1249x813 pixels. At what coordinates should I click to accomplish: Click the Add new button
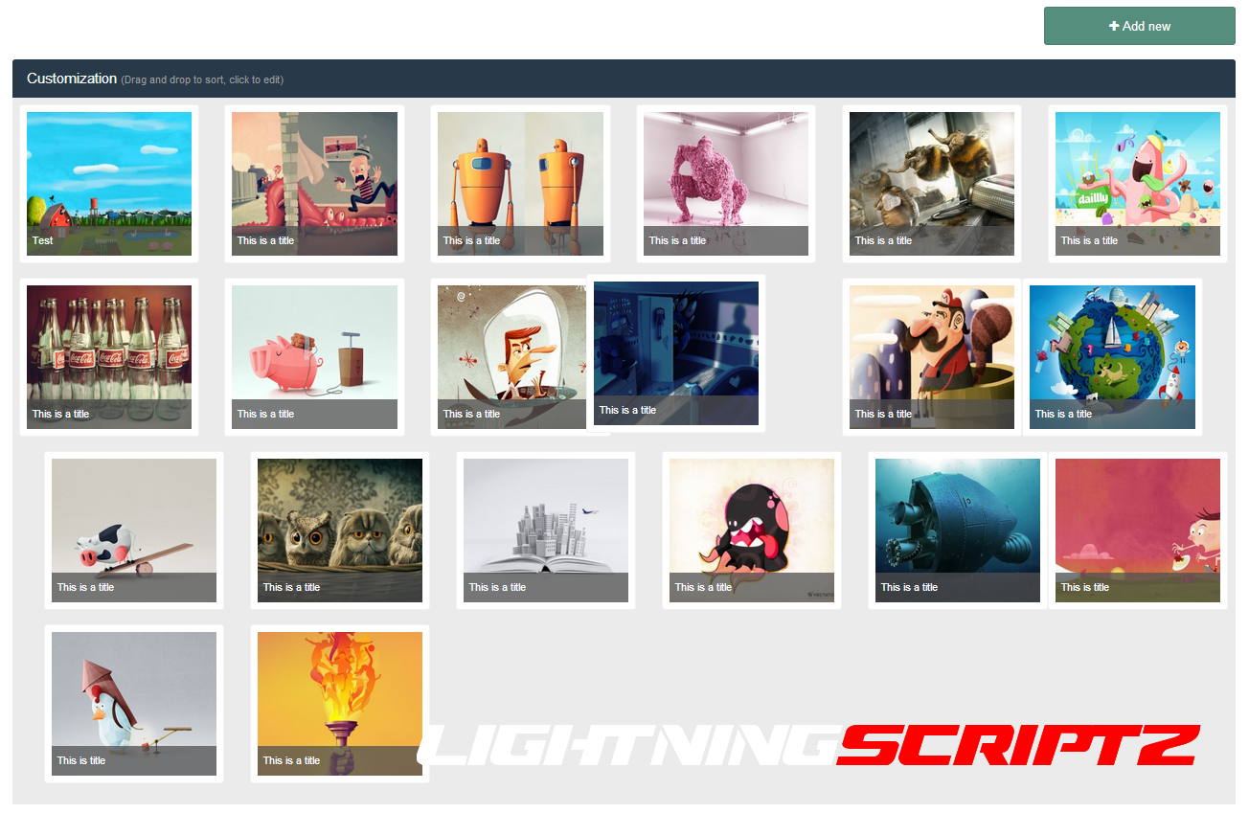[x=1139, y=26]
